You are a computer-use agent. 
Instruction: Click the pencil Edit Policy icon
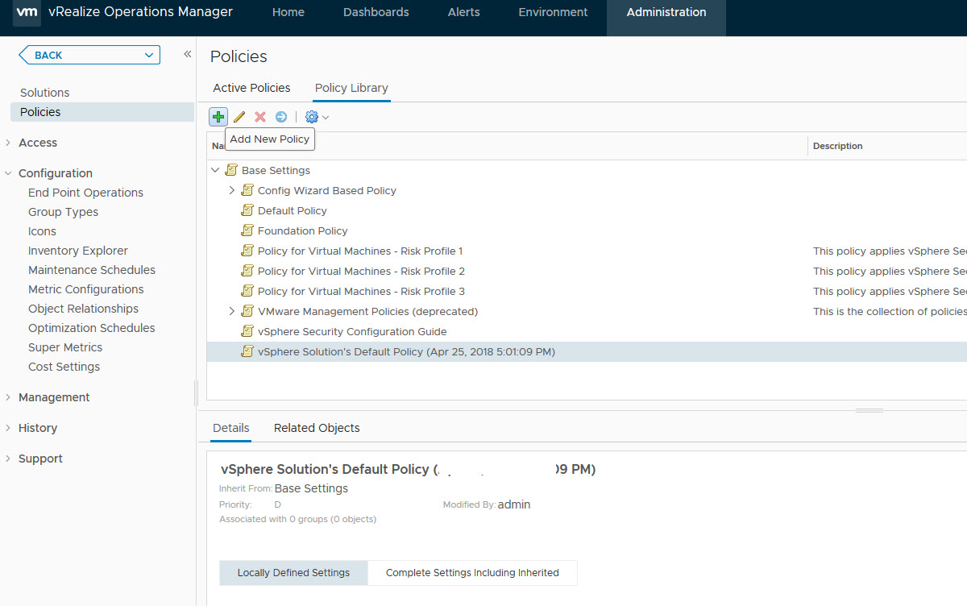click(239, 117)
